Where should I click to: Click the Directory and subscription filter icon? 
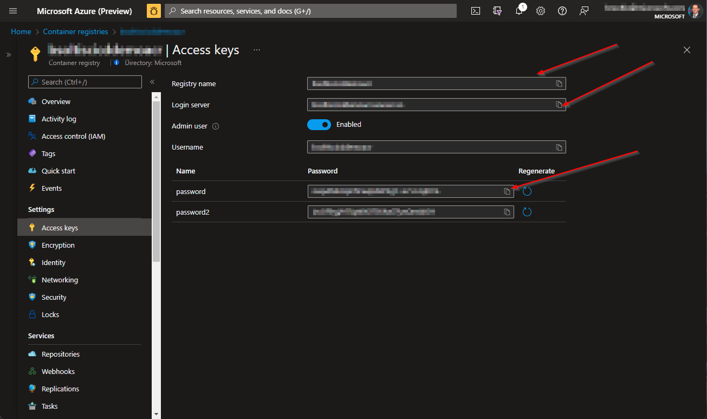[x=497, y=11]
